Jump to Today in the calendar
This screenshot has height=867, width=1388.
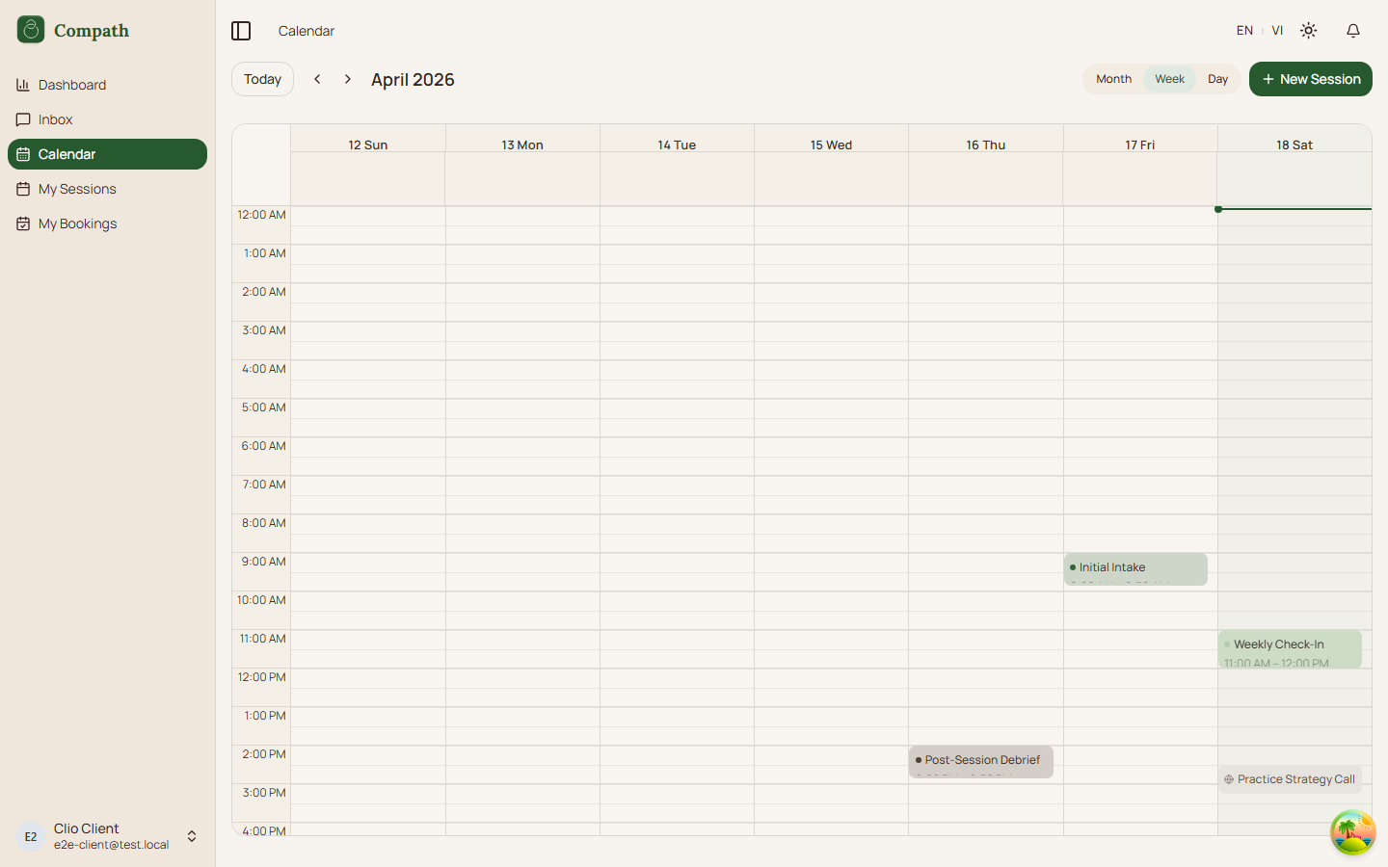[262, 79]
